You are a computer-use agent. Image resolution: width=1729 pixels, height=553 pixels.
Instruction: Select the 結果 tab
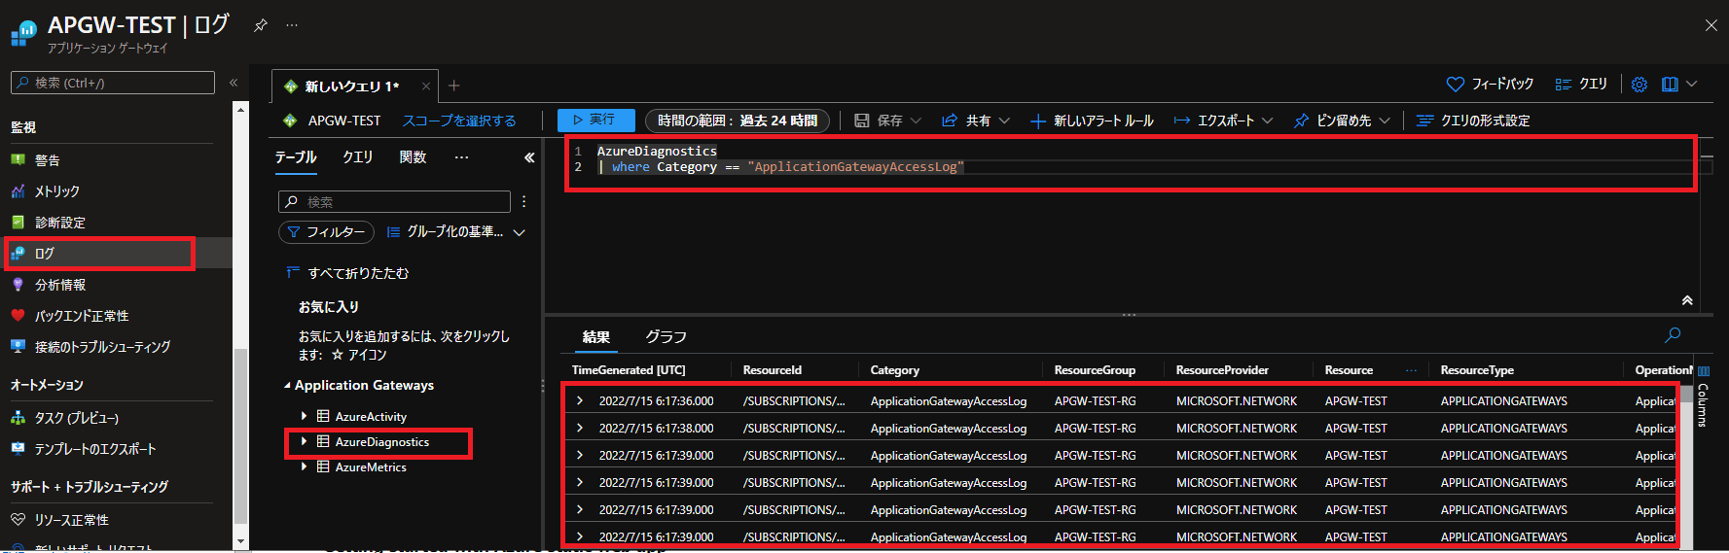click(596, 337)
